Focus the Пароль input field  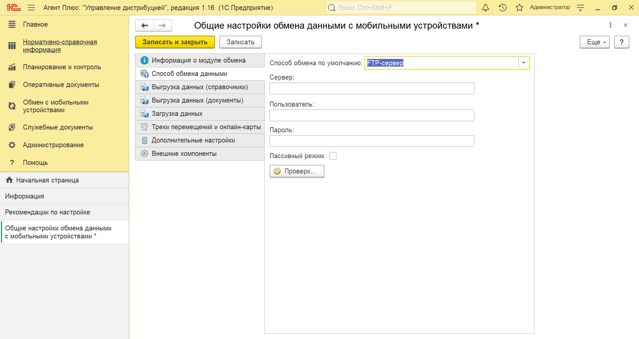point(372,141)
